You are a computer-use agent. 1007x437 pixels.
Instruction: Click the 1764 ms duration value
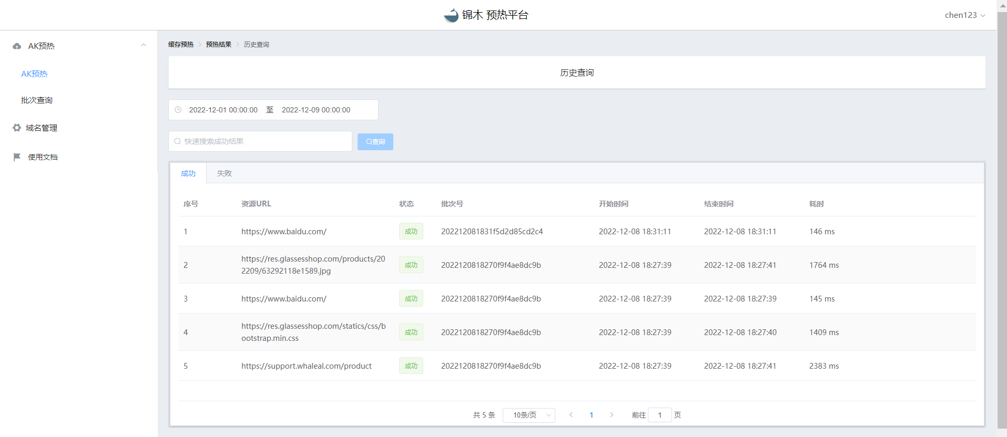824,265
